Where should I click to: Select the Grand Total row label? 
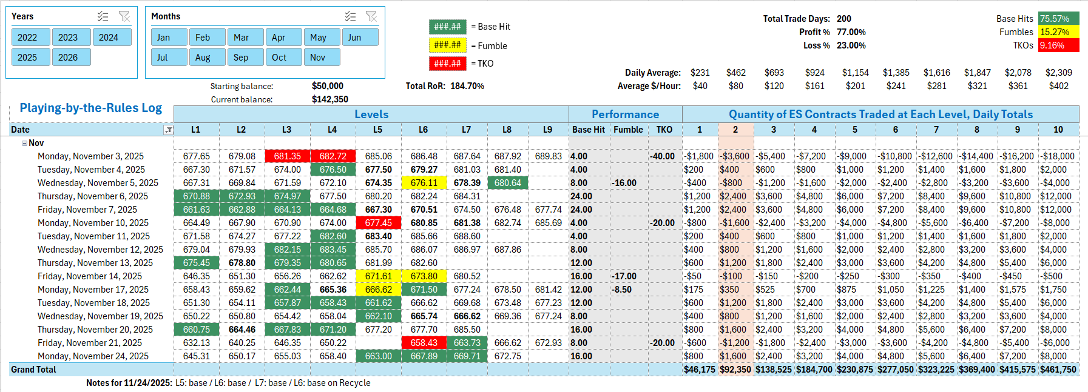(33, 370)
